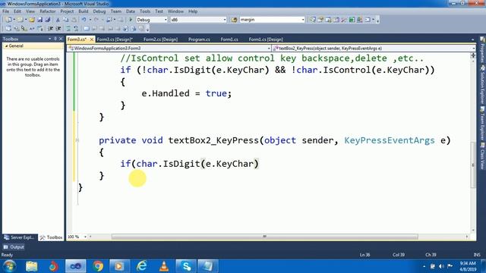
Task: Click the Uncomment Selection icon
Action: (x=76, y=29)
